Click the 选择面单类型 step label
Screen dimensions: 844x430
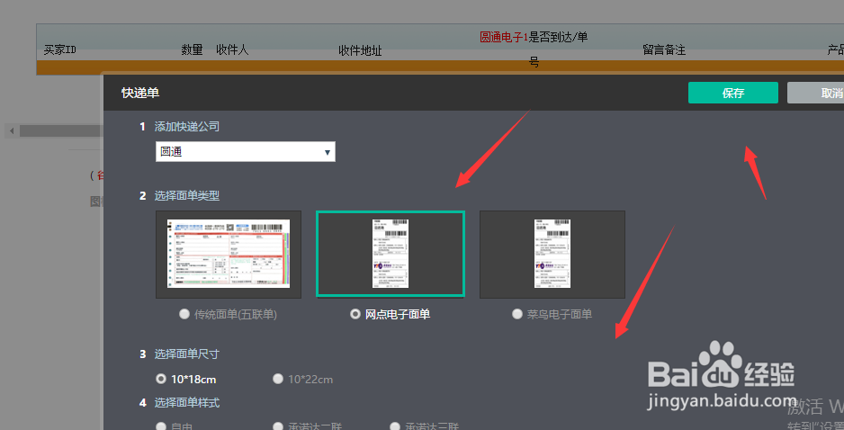coord(187,195)
